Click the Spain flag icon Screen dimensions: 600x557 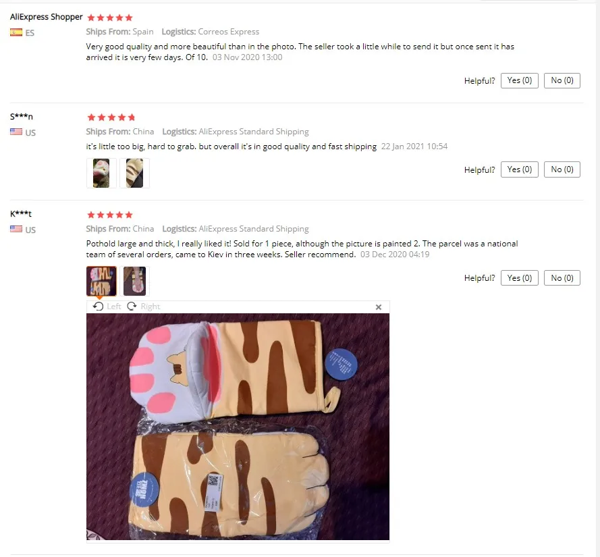tap(16, 32)
